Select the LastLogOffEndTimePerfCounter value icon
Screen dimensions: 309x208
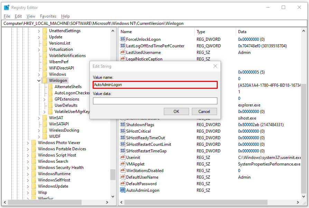pyautogui.click(x=123, y=46)
